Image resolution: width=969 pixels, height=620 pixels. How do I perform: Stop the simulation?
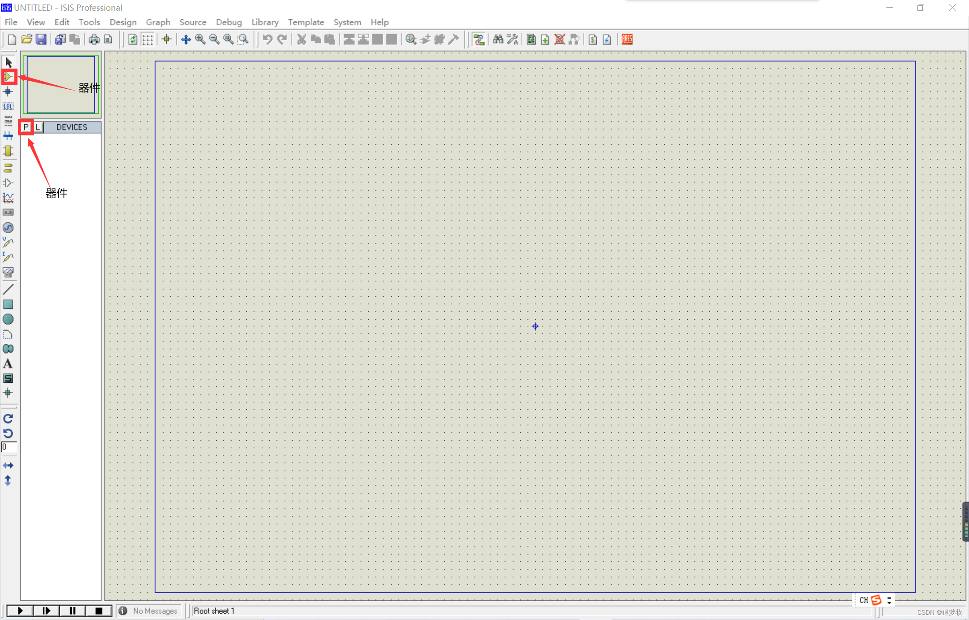pos(99,611)
